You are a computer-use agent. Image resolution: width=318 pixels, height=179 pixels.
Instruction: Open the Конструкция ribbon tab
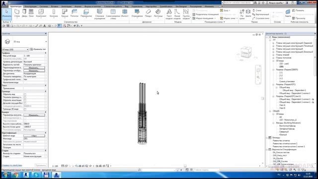coord(31,6)
